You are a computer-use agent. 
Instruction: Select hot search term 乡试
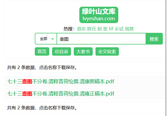click(x=119, y=29)
